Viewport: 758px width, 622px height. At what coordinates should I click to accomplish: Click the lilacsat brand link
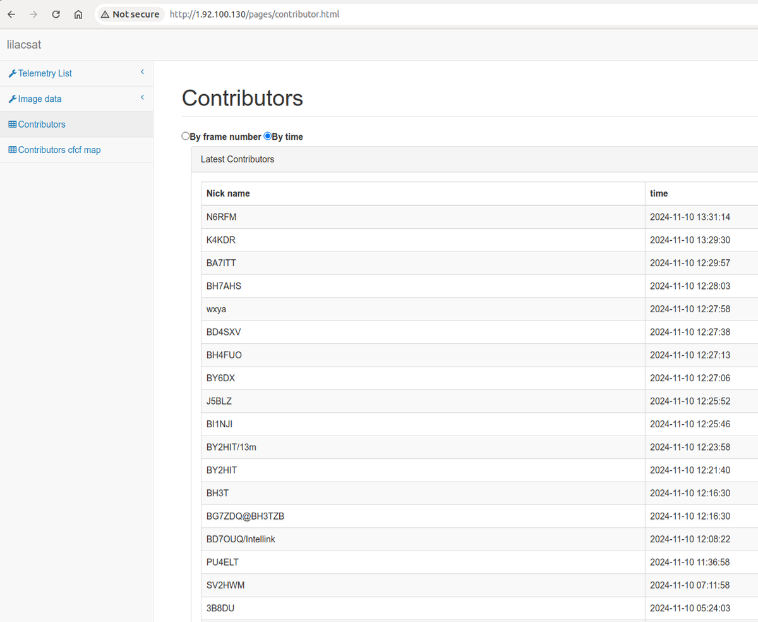[24, 45]
